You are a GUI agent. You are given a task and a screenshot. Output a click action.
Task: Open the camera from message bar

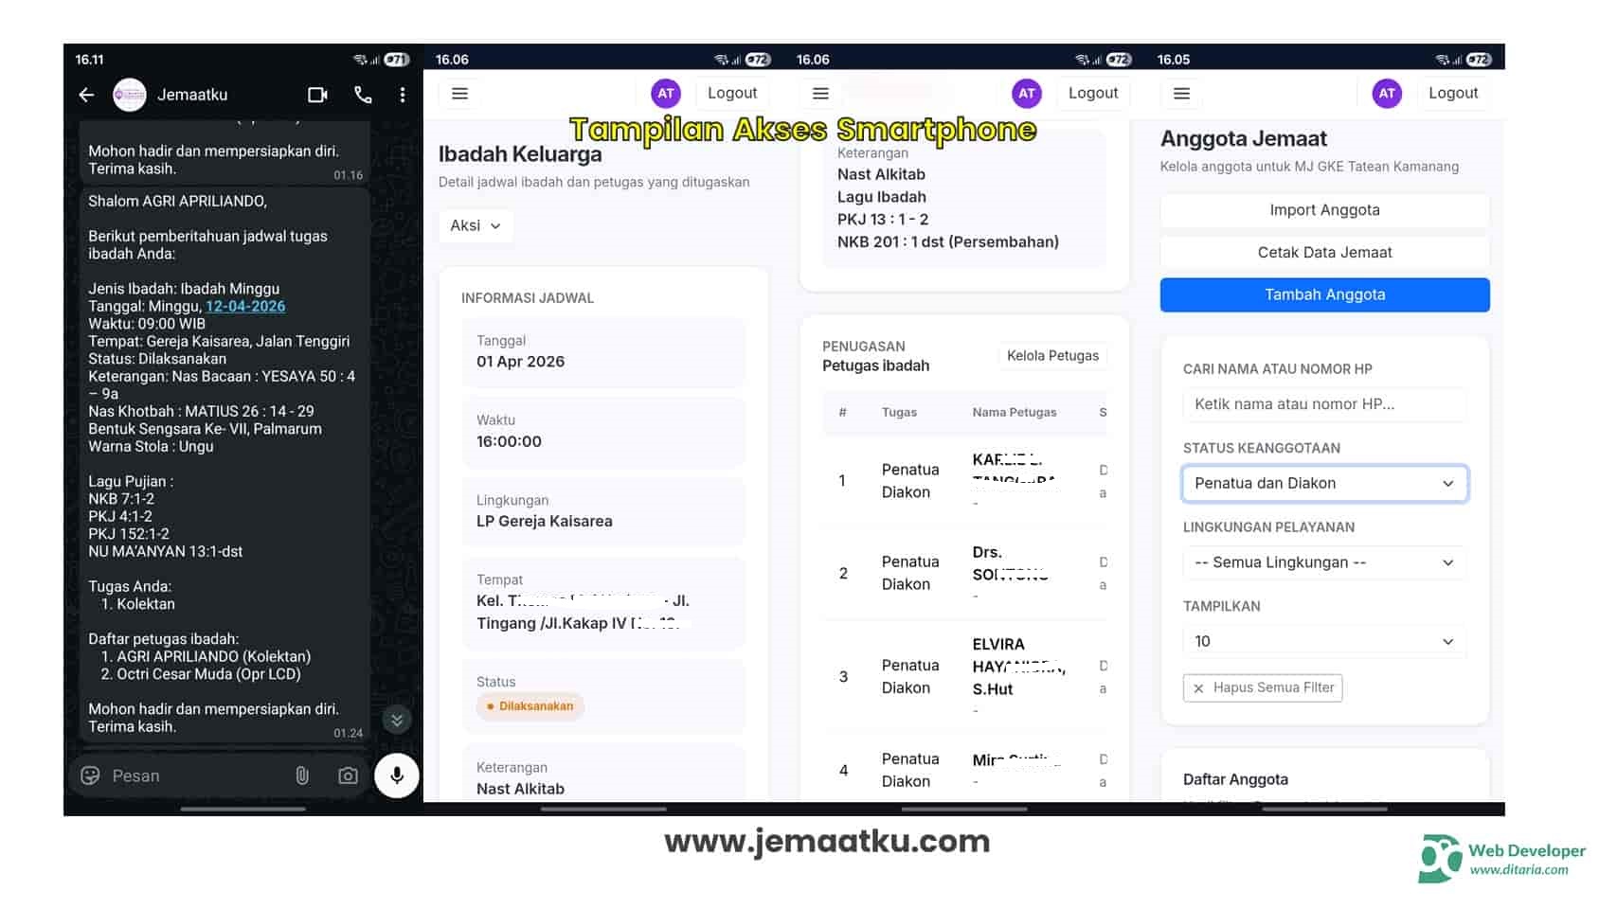click(348, 775)
